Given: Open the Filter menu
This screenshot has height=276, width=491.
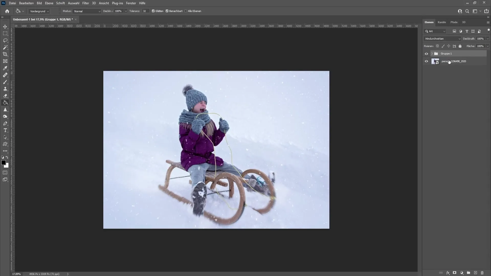Looking at the screenshot, I should click(85, 3).
